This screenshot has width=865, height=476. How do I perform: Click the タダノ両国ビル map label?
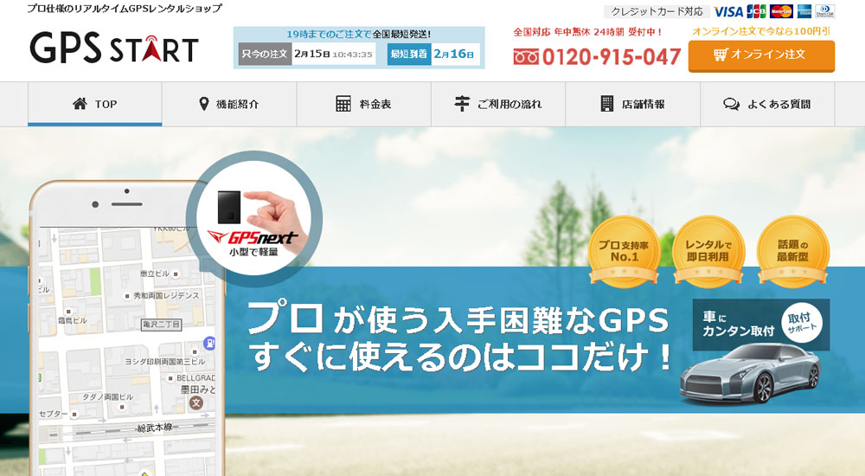(107, 397)
